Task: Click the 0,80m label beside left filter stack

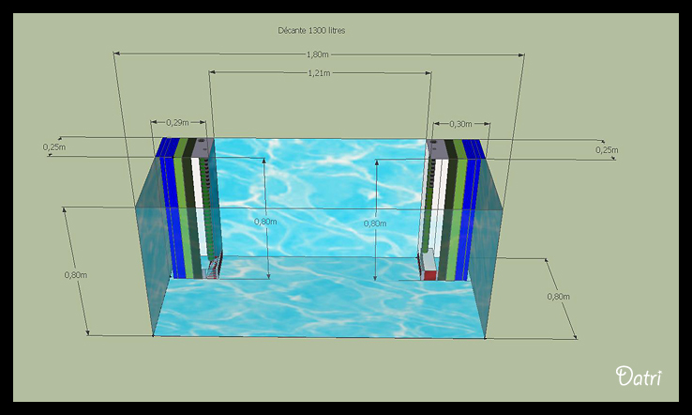Action: [x=265, y=222]
